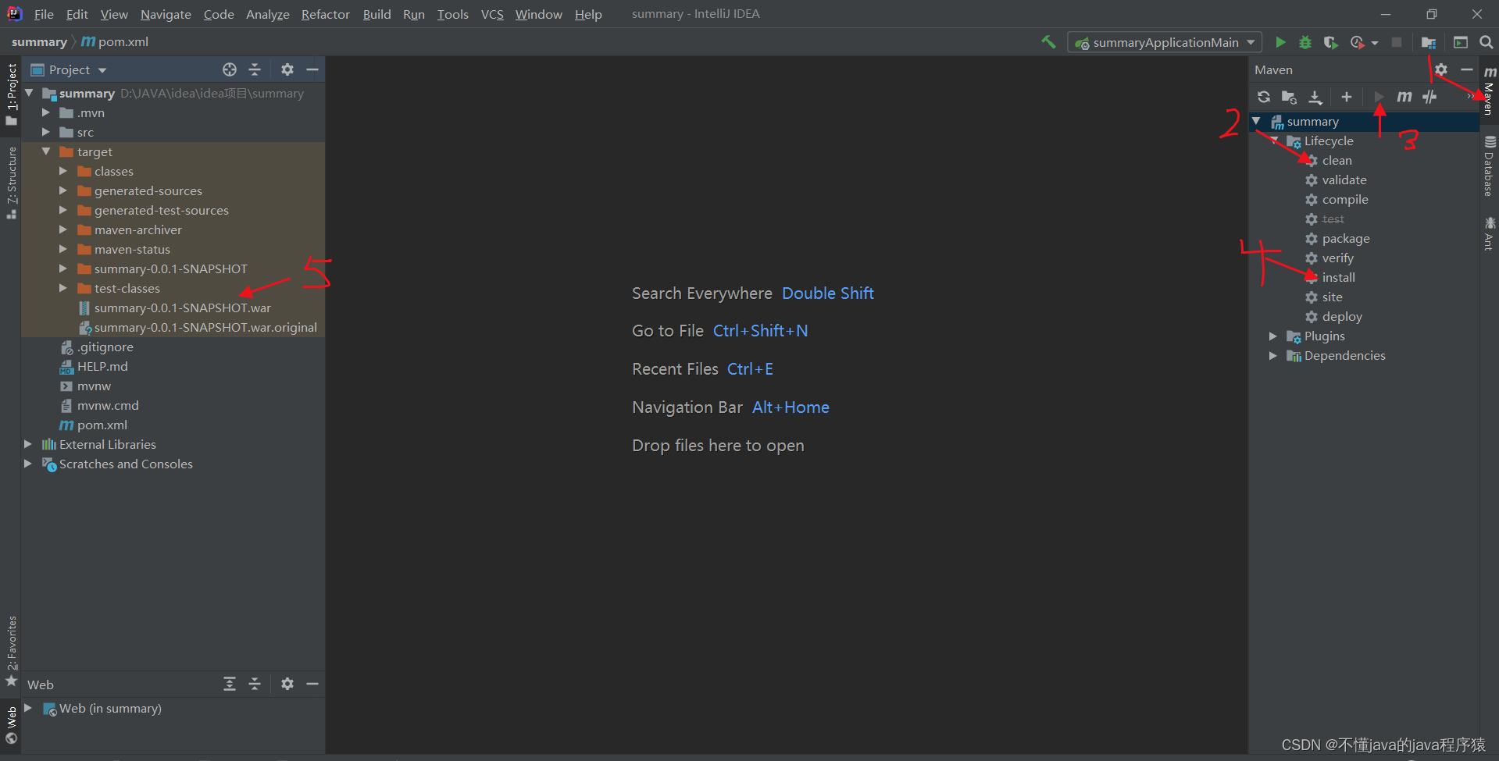Select clean lifecycle goal
Viewport: 1499px width, 761px height.
pyautogui.click(x=1337, y=160)
